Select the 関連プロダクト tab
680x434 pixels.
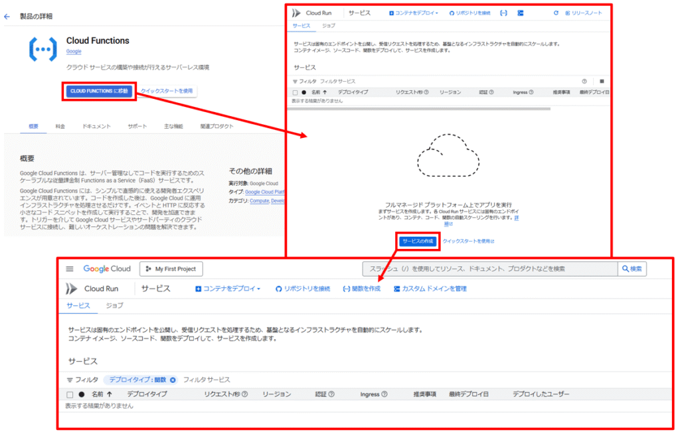(x=217, y=126)
